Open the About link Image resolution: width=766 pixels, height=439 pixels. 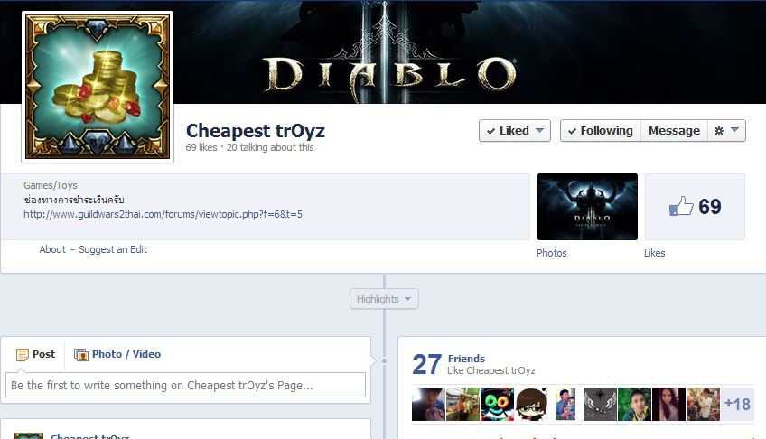coord(52,249)
